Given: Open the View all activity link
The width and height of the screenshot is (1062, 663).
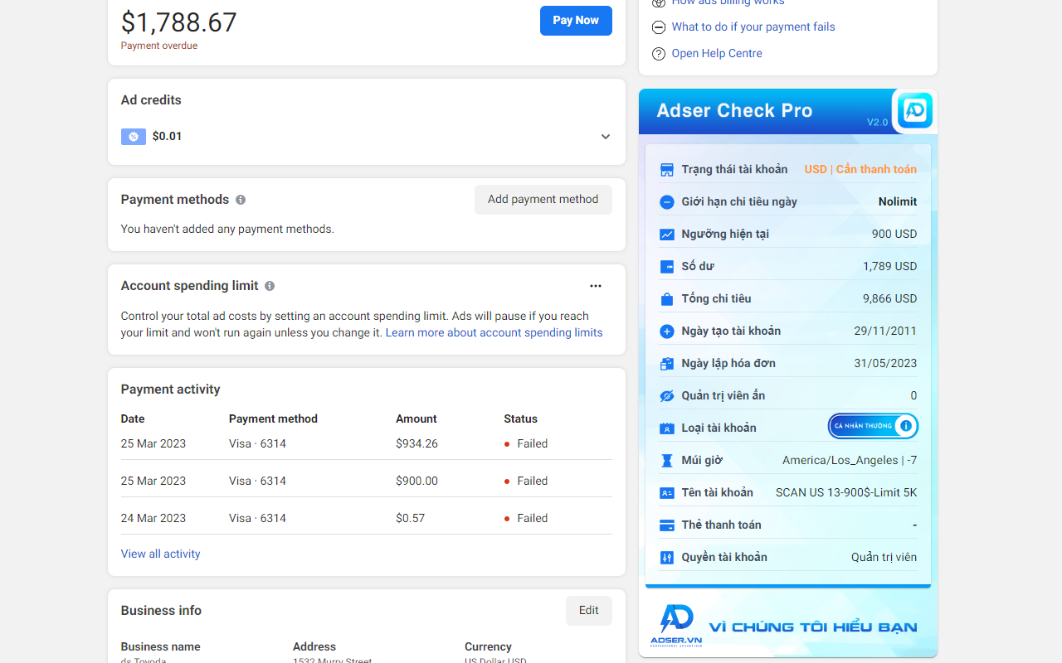Looking at the screenshot, I should click(x=160, y=553).
